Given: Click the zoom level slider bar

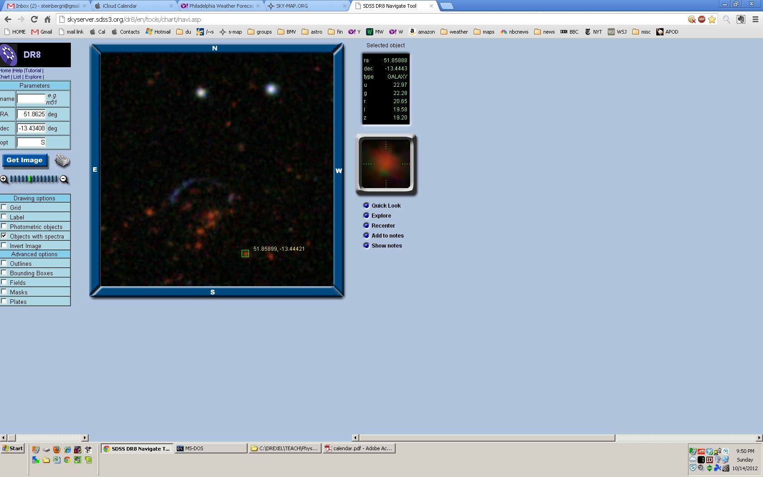Looking at the screenshot, I should click(x=34, y=179).
